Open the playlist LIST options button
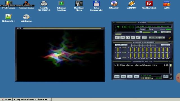The height and width of the screenshot is (101, 180). coord(166,76)
